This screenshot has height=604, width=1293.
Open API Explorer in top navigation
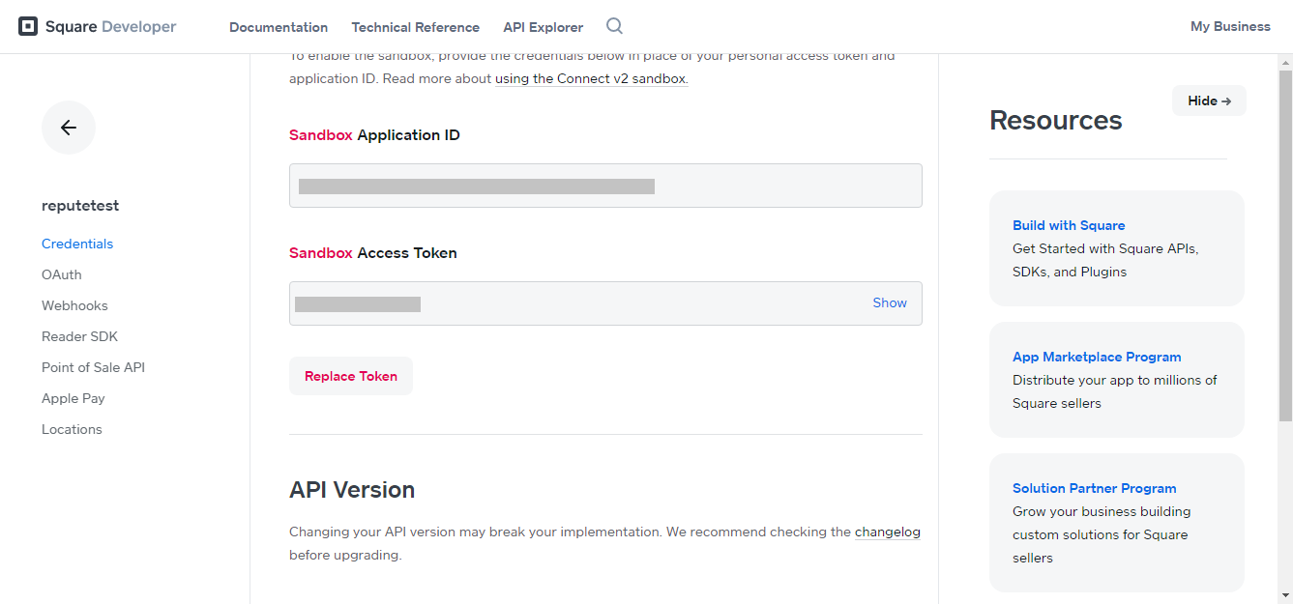(x=544, y=27)
